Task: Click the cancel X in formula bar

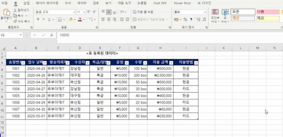Action: tap(35, 35)
